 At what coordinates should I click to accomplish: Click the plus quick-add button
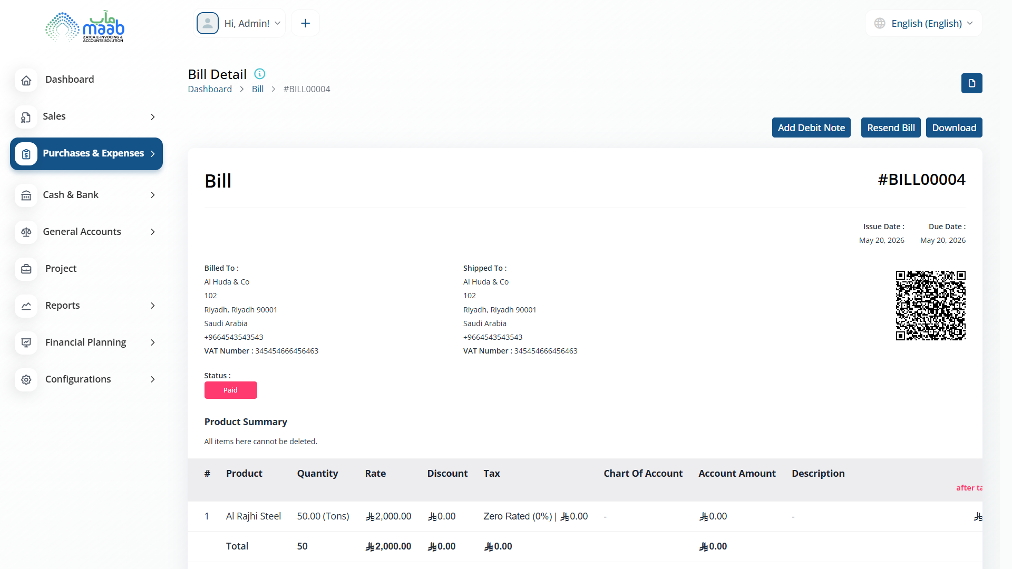pyautogui.click(x=305, y=23)
